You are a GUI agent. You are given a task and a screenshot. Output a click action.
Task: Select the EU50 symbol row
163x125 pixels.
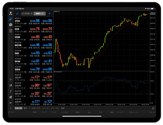pyautogui.click(x=33, y=53)
